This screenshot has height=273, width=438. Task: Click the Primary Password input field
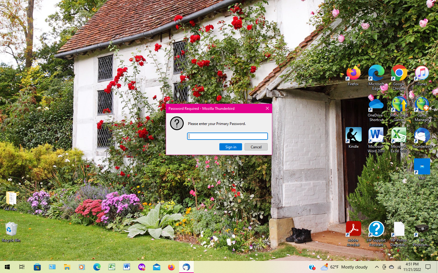[x=227, y=136]
